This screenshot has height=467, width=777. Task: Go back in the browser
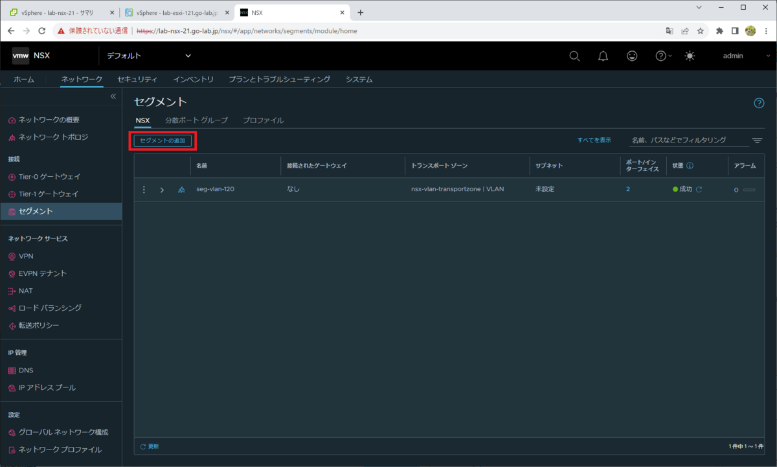click(x=11, y=30)
